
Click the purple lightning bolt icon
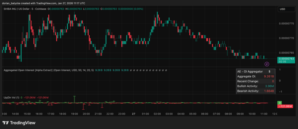(267, 64)
